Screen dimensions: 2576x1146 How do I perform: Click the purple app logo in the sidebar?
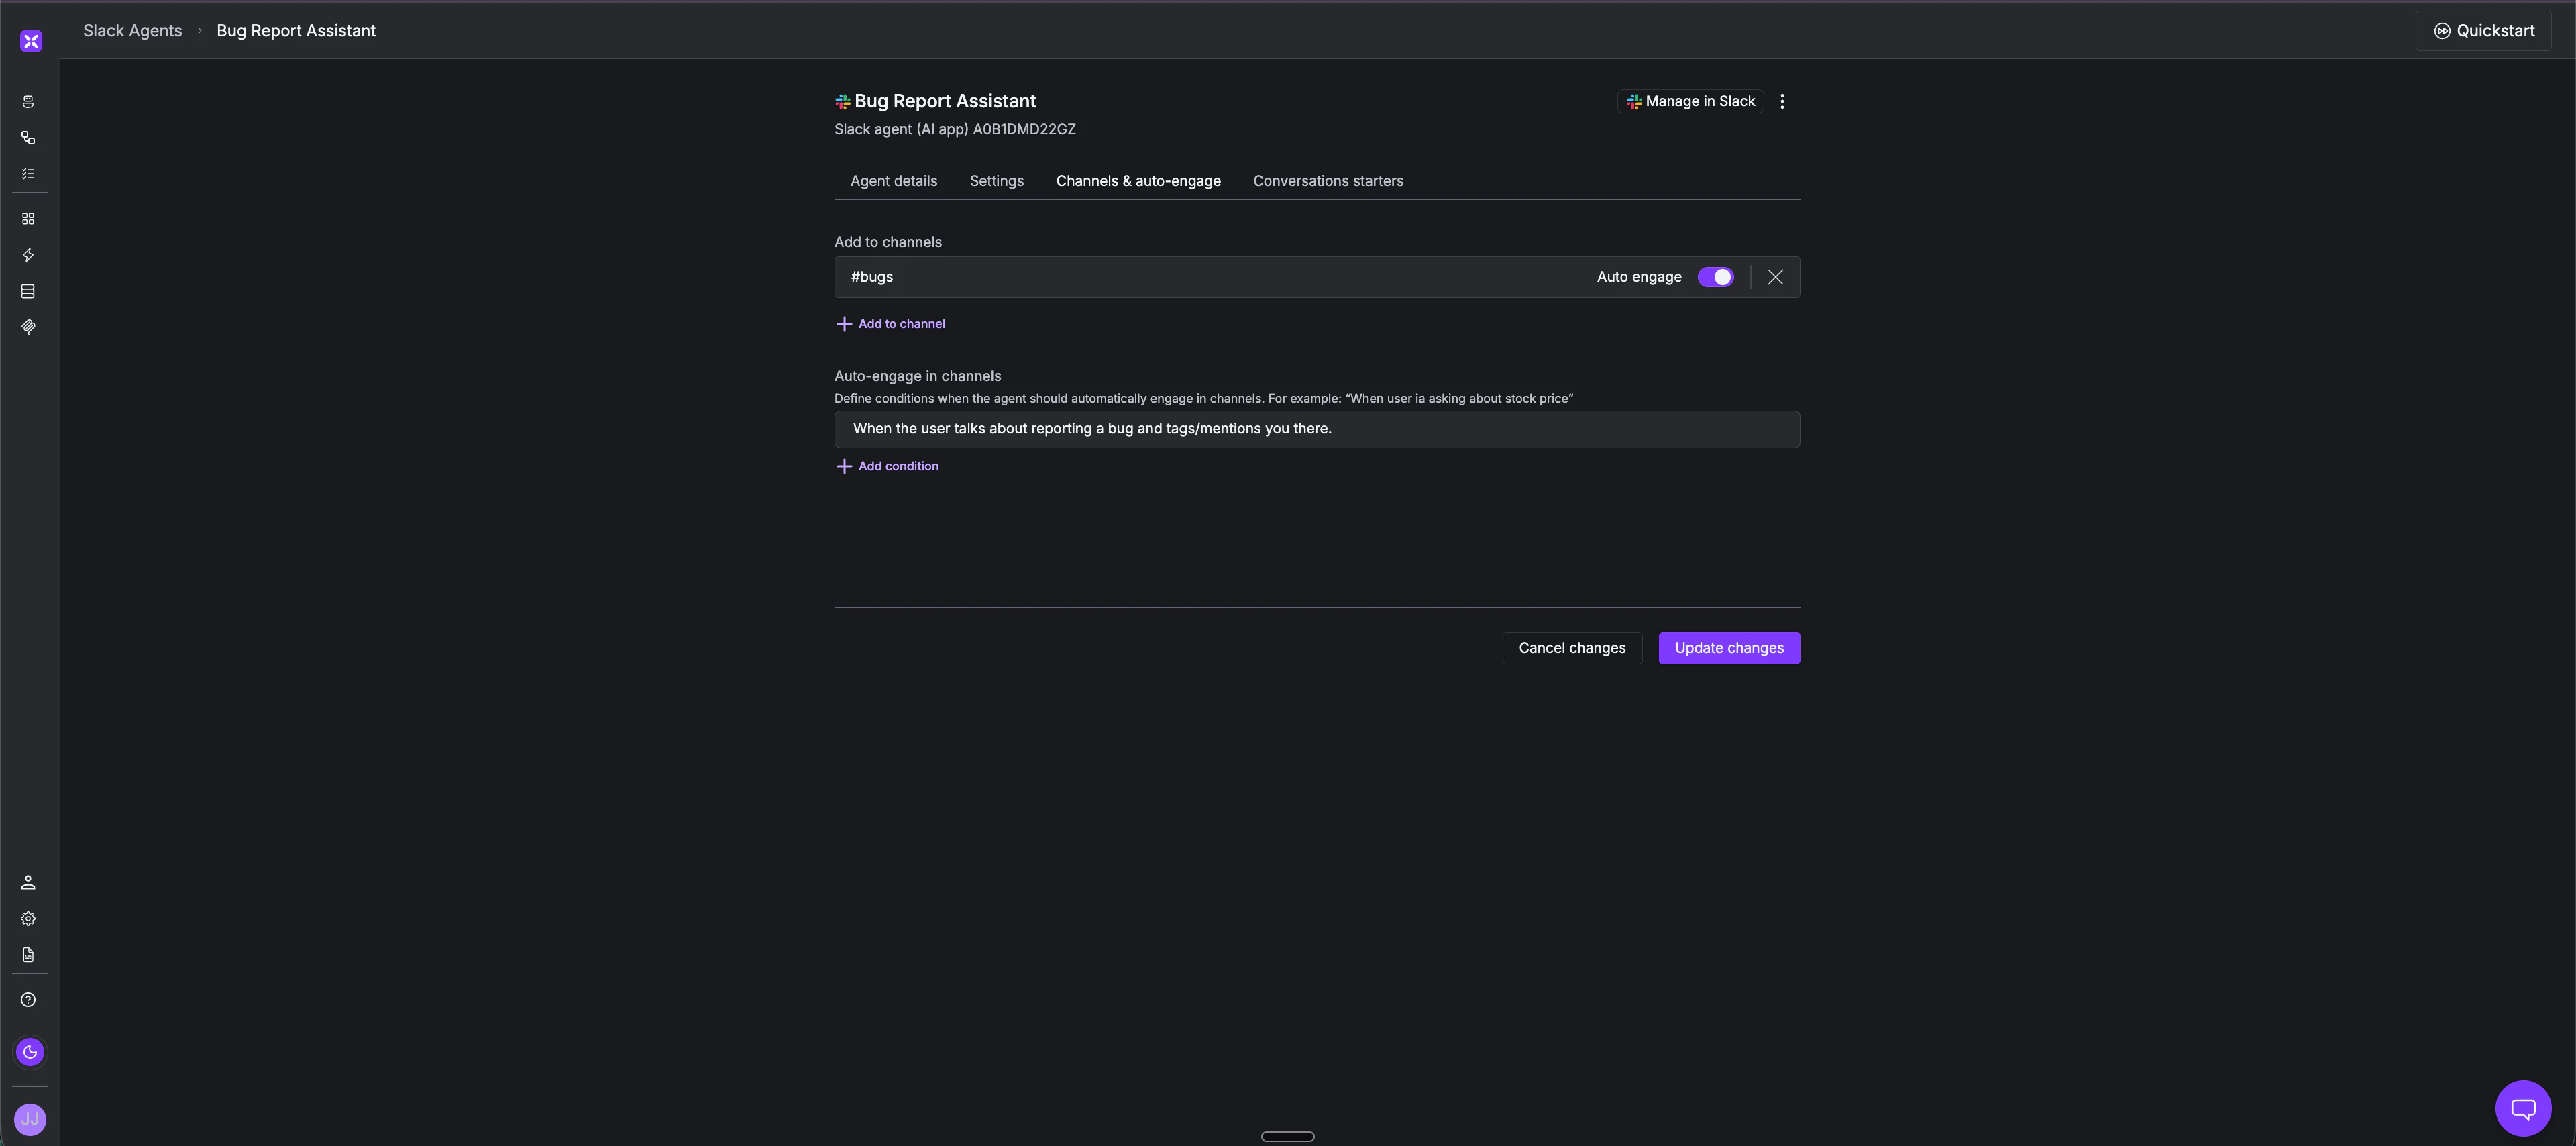coord(31,41)
